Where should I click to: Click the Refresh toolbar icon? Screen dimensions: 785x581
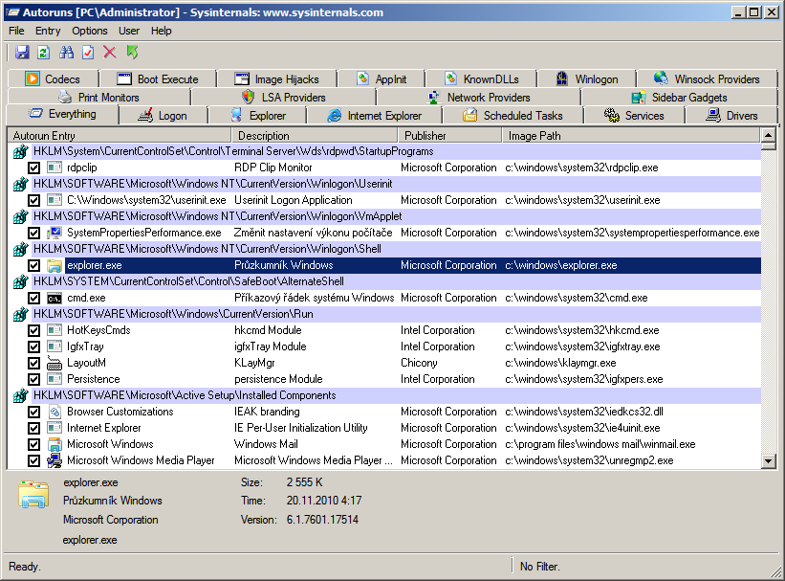pos(44,52)
